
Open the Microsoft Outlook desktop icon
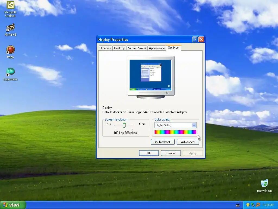[10, 9]
